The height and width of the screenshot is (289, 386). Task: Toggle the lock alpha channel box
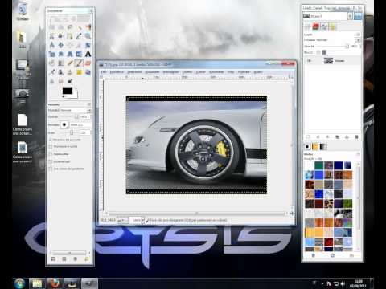tap(318, 52)
